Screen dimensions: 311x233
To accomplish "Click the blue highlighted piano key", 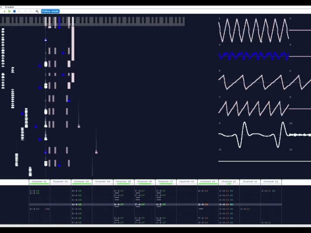I will (59, 21).
